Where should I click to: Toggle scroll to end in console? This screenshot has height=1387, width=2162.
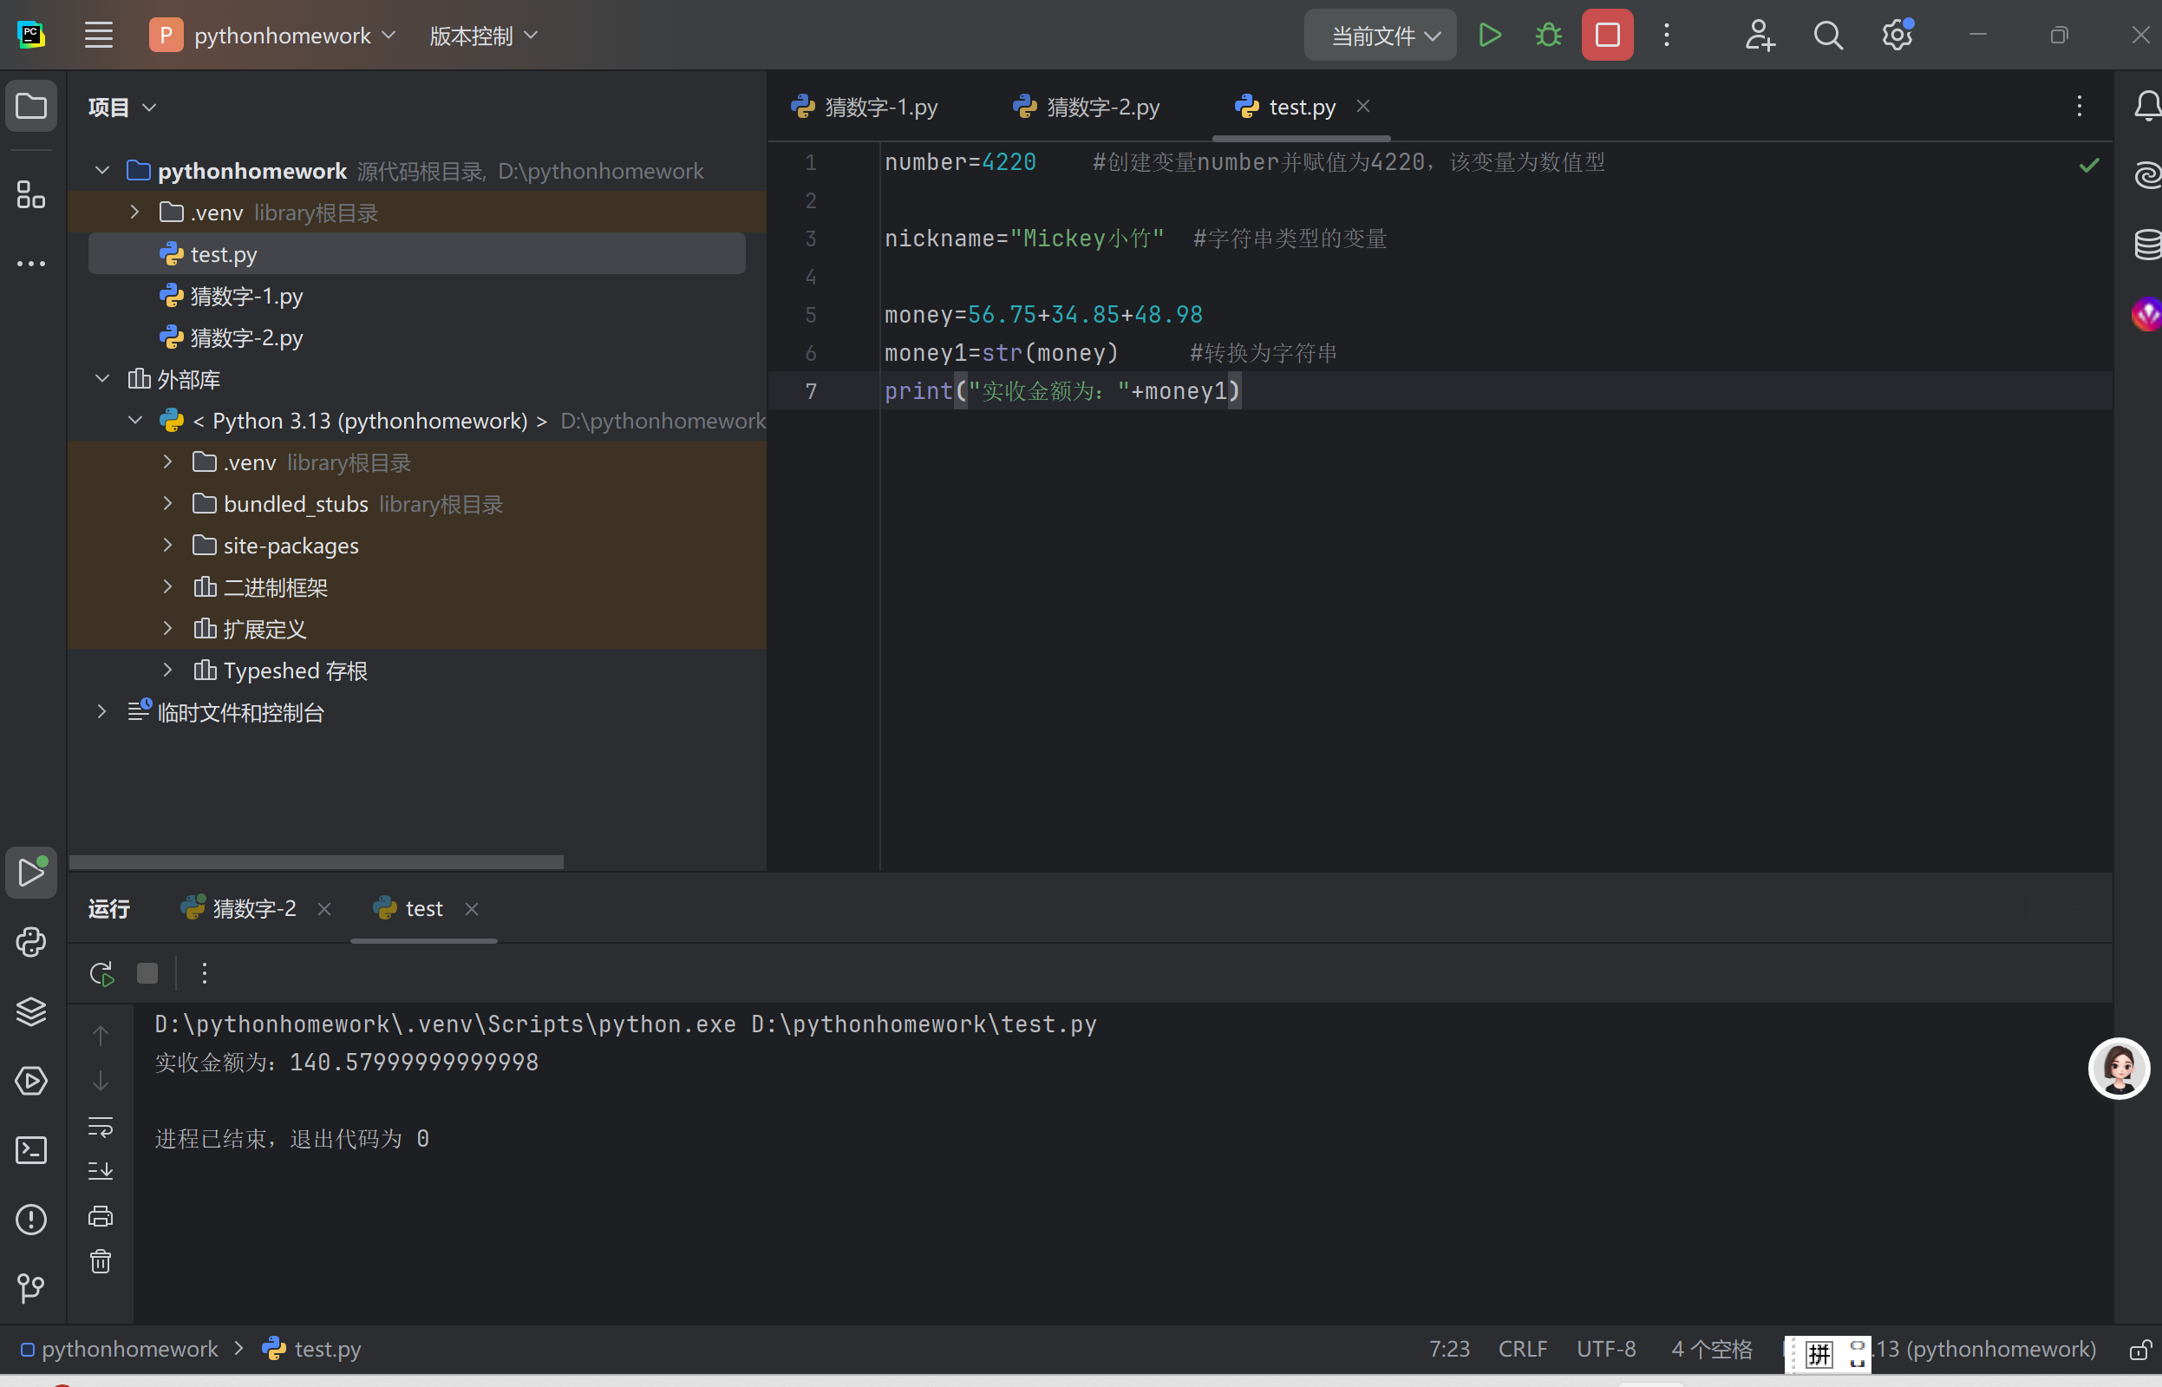point(101,1171)
